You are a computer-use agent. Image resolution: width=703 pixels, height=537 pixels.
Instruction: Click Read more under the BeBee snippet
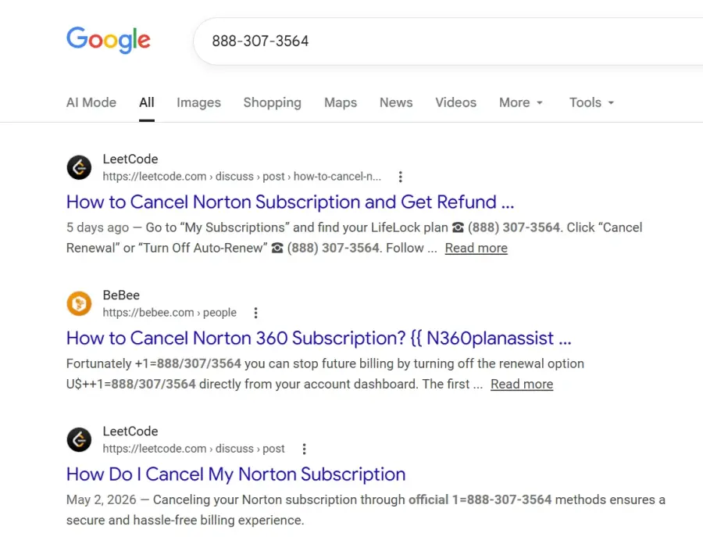tap(522, 384)
